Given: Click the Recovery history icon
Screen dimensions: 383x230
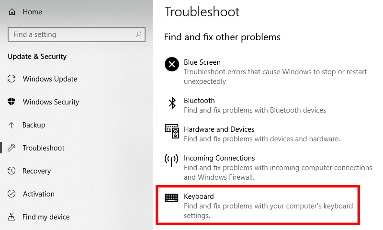Looking at the screenshot, I should [x=12, y=171].
